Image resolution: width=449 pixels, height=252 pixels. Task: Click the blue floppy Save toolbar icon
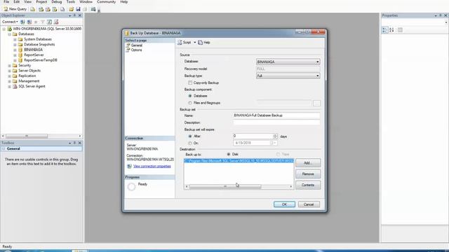pos(78,9)
